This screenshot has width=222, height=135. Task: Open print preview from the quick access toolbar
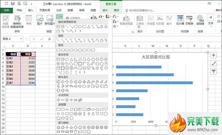(19, 4)
